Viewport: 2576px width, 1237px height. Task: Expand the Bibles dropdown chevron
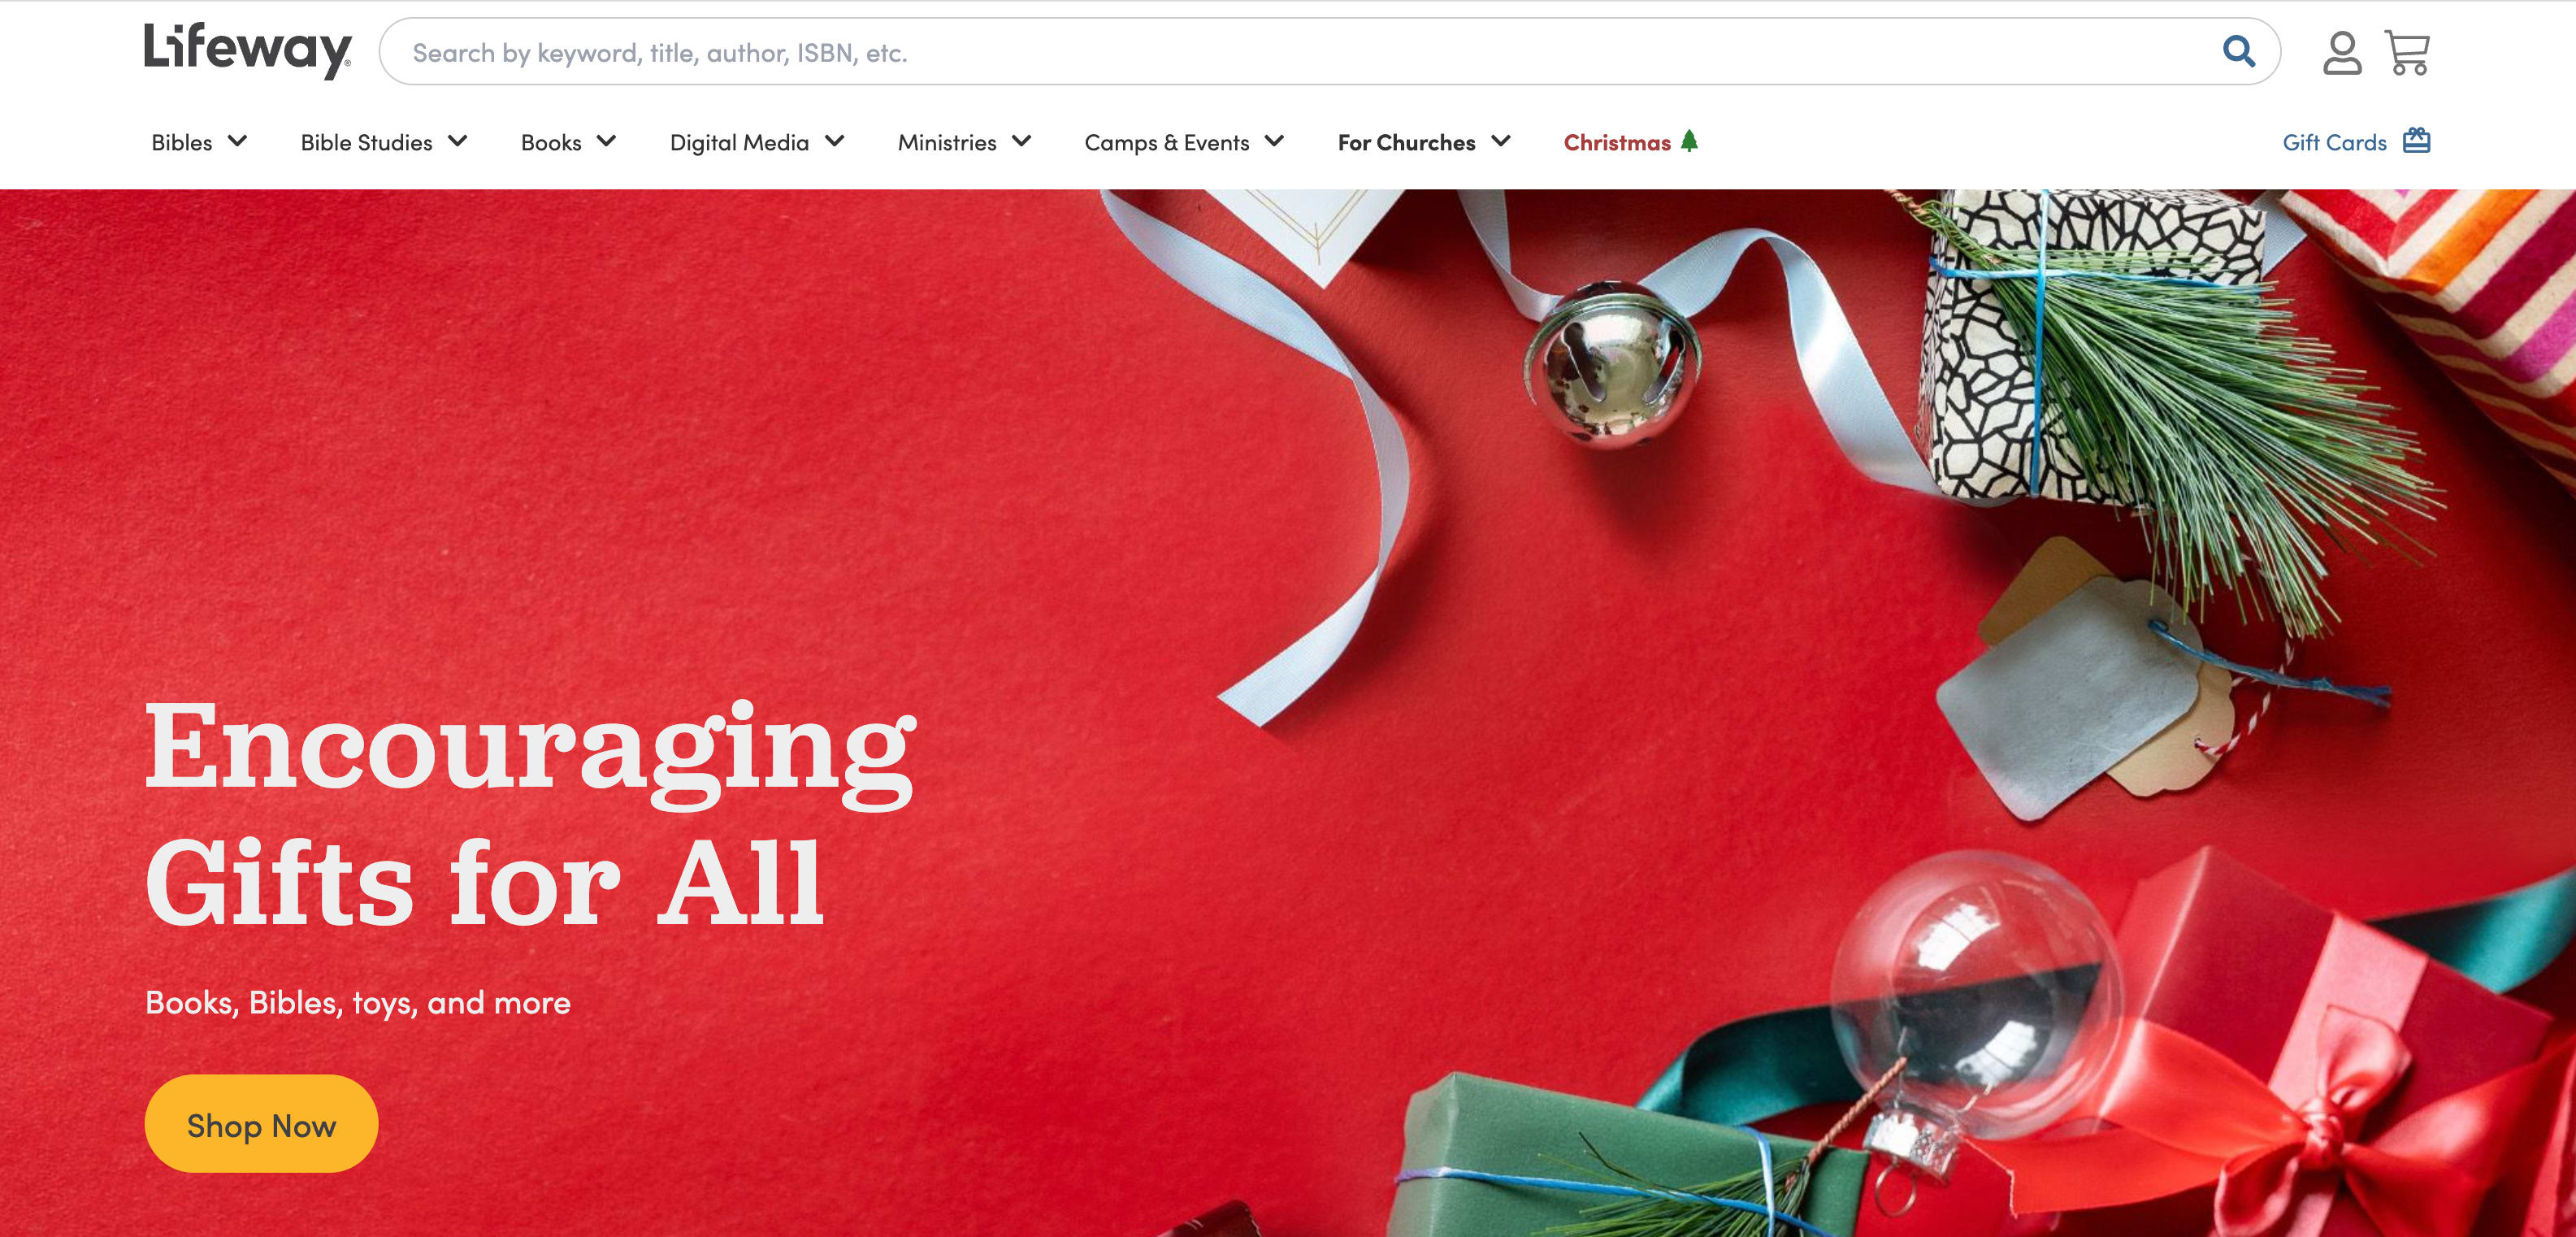coord(237,141)
